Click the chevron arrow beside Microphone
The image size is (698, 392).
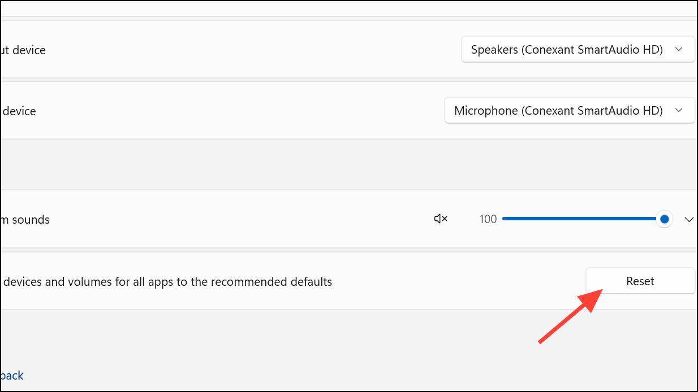coord(679,111)
